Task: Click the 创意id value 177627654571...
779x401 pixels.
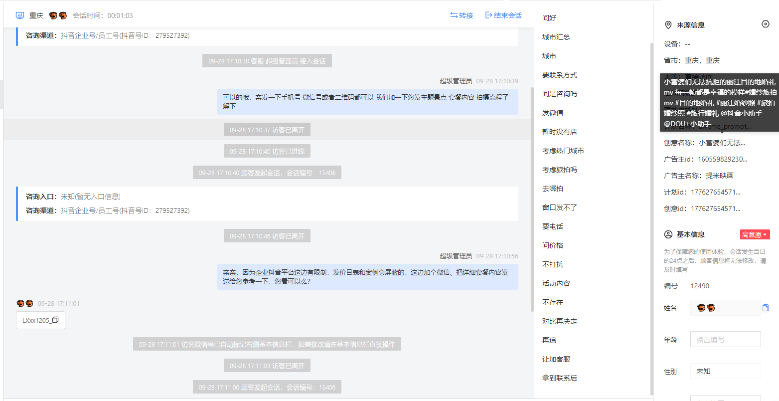Action: pos(716,208)
